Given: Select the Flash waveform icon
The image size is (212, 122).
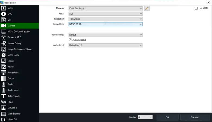Looking at the screenshot, I should click(x=4, y=102).
